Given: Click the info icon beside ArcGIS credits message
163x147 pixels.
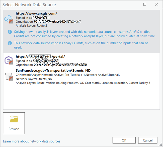Looking at the screenshot, I should [x=10, y=32].
